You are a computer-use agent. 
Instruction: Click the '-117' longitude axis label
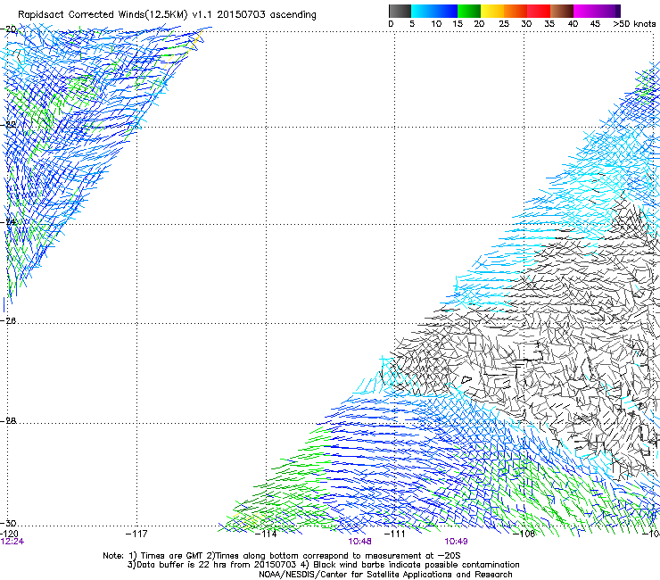(x=136, y=534)
